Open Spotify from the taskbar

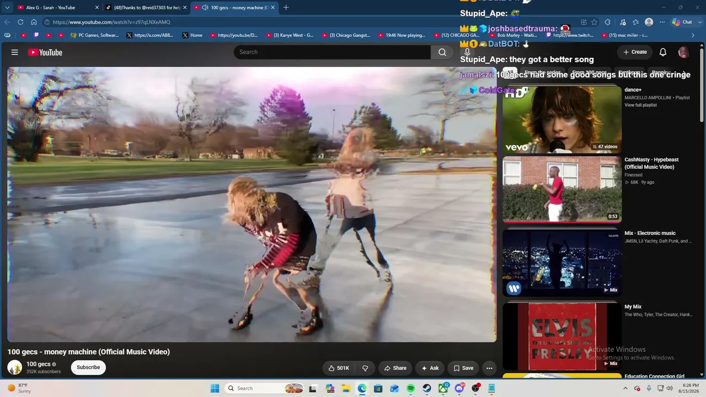click(x=410, y=388)
